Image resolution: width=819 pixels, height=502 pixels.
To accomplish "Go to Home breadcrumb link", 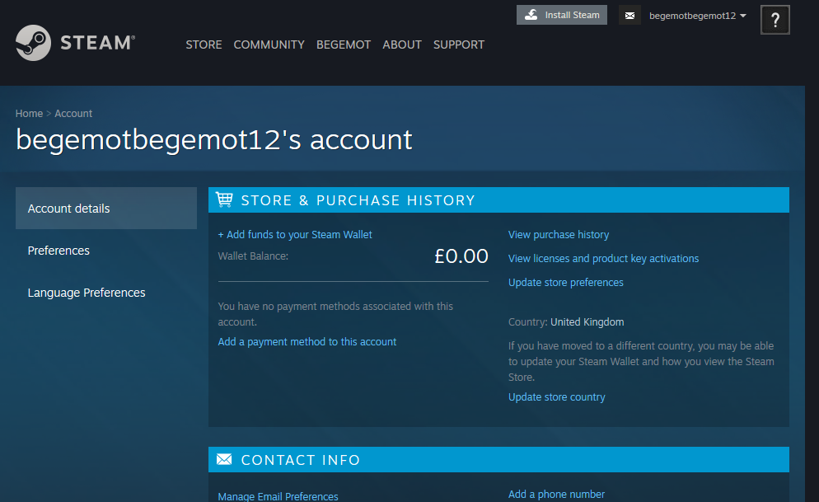I will 29,114.
